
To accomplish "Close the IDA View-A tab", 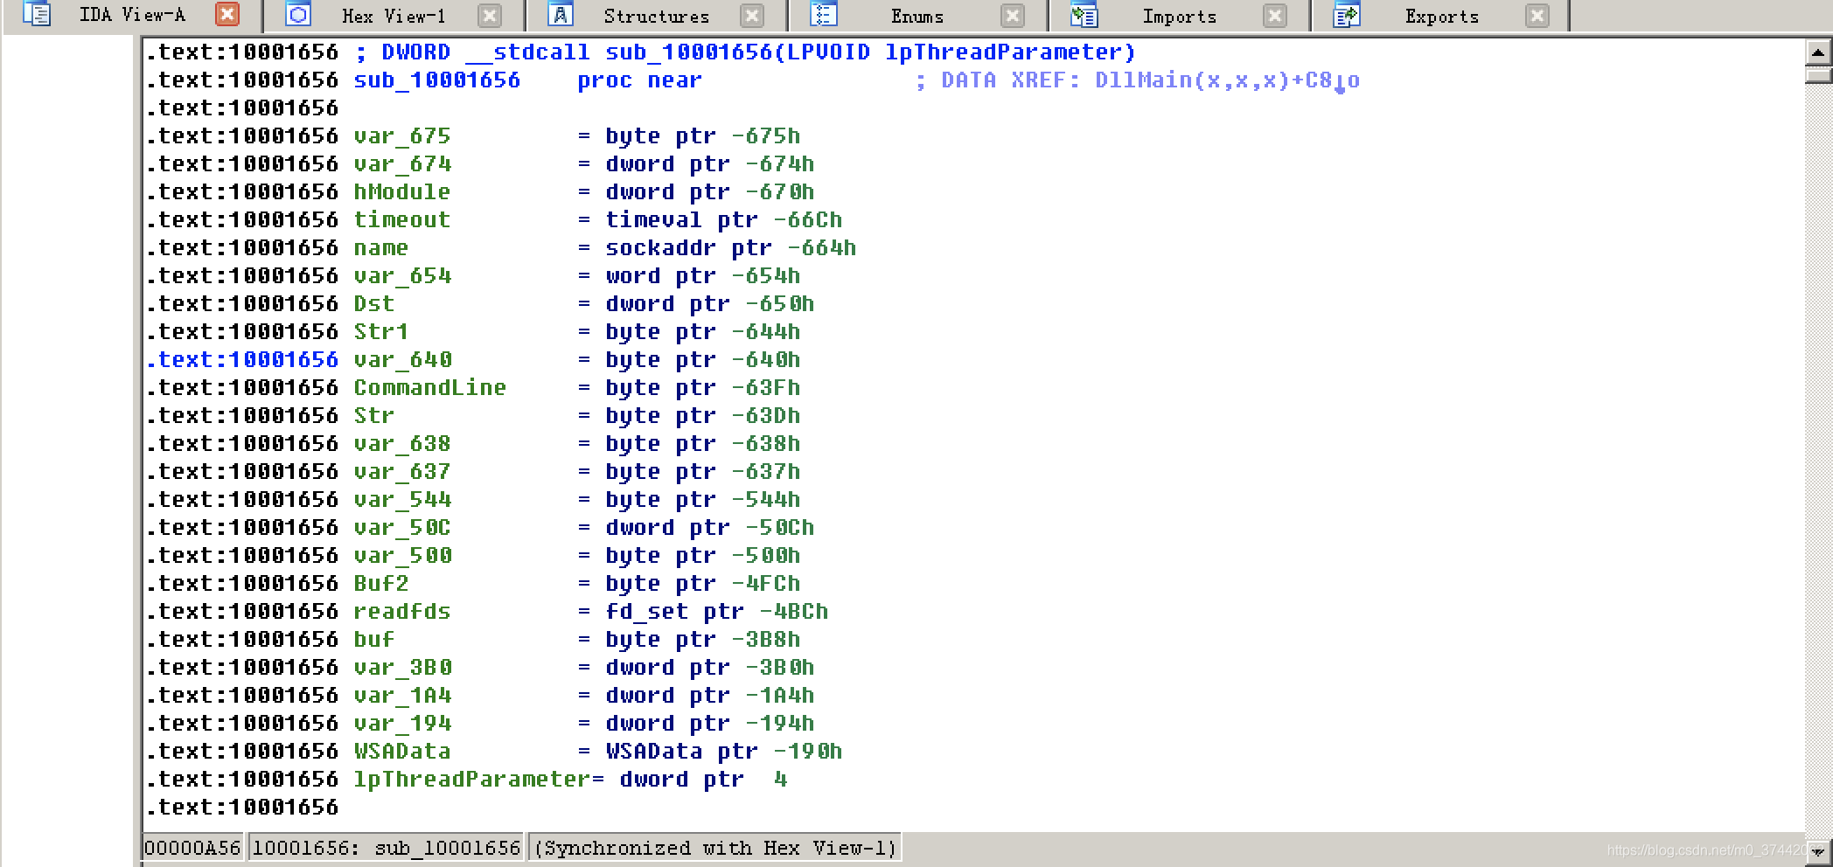I will coord(227,14).
